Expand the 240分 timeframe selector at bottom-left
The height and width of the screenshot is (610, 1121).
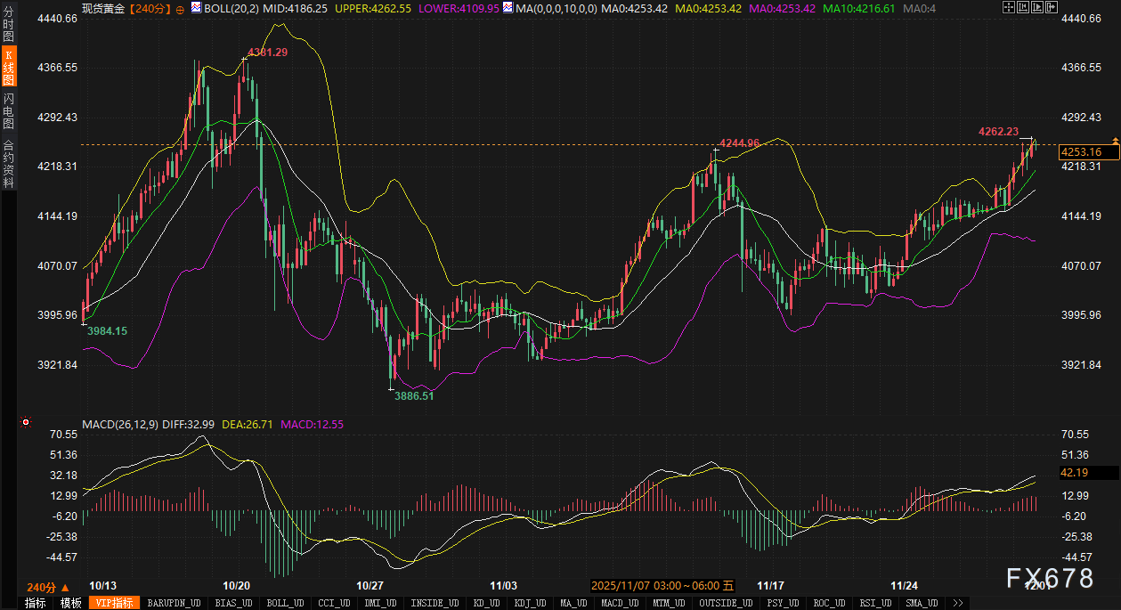pos(47,588)
